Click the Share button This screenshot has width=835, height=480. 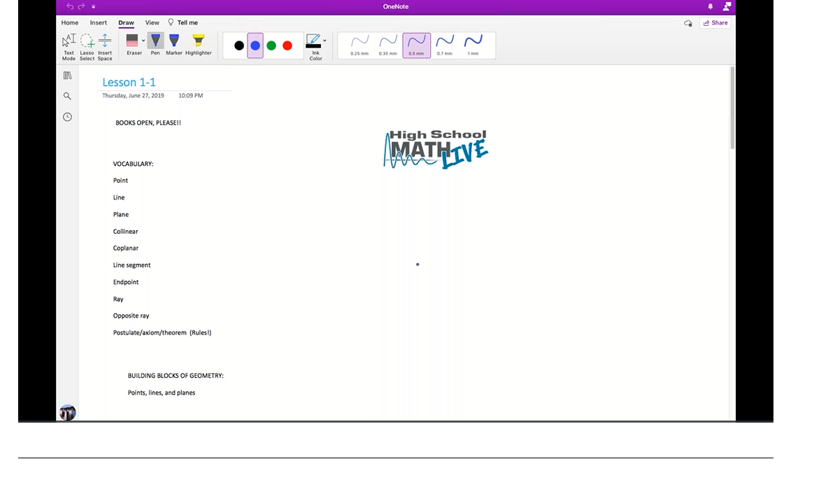click(715, 23)
